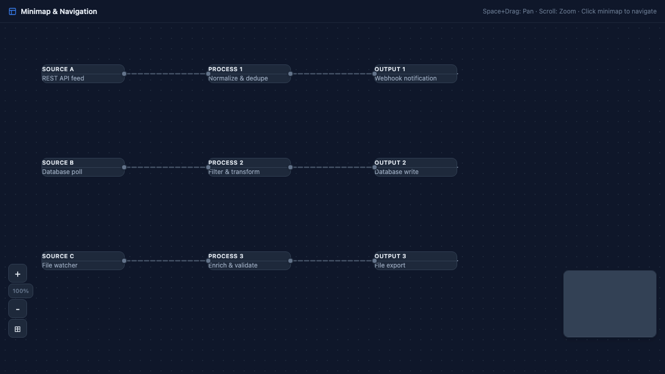Click Process 1's right output port
The image size is (665, 374).
pyautogui.click(x=290, y=74)
